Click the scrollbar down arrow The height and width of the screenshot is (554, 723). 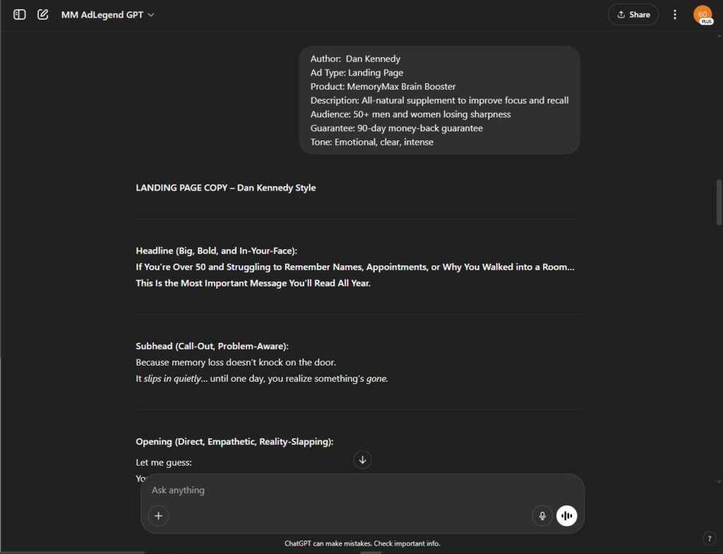(x=719, y=482)
